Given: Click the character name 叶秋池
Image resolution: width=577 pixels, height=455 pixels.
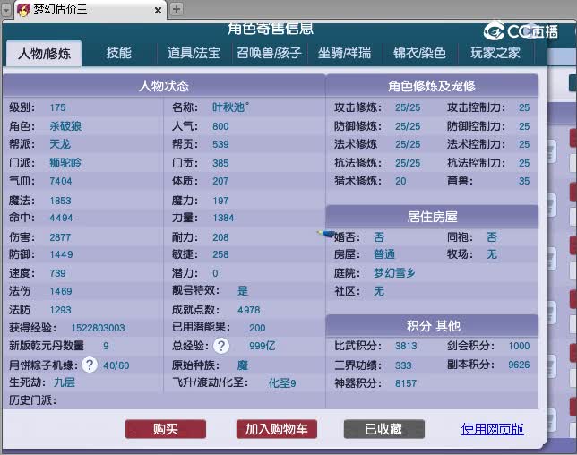Looking at the screenshot, I should click(x=230, y=107).
